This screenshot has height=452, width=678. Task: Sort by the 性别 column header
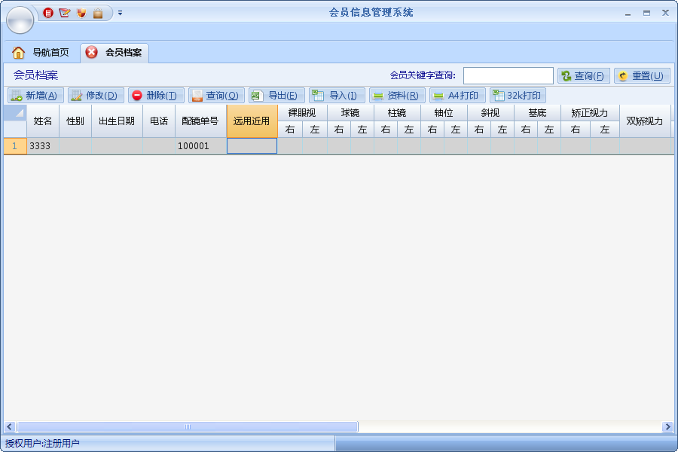[x=75, y=121]
